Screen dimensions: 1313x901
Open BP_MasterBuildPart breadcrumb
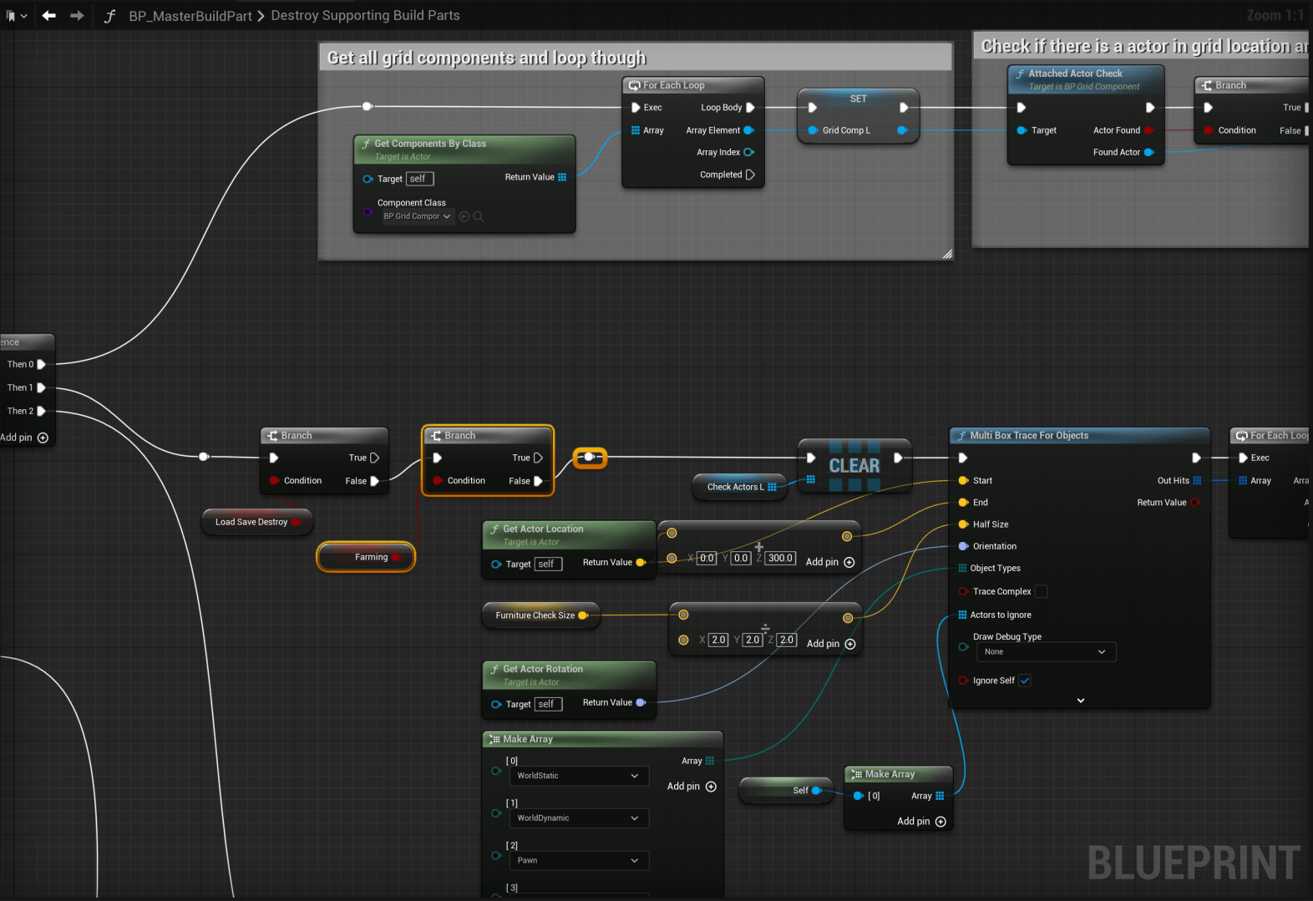(x=190, y=16)
